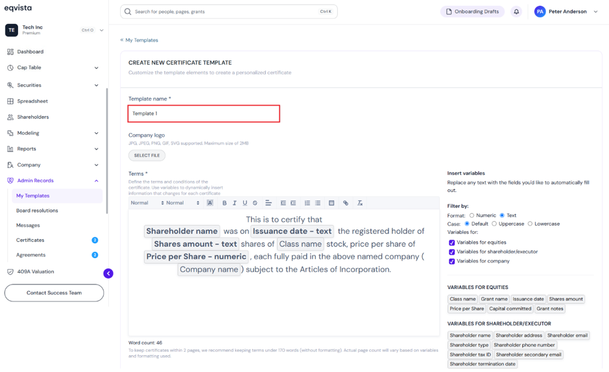Open Peter Anderson account dropdown arrow
The image size is (609, 372).
point(595,12)
